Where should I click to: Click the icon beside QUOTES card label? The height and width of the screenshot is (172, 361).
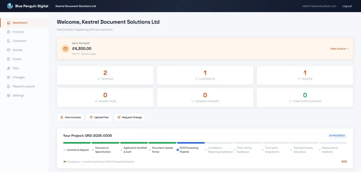click(x=299, y=79)
